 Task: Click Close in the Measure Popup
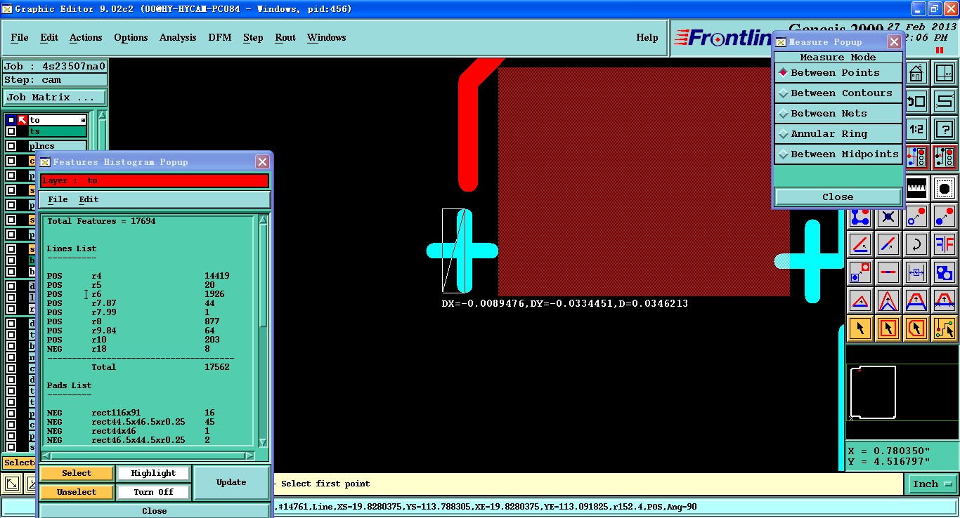tap(838, 197)
